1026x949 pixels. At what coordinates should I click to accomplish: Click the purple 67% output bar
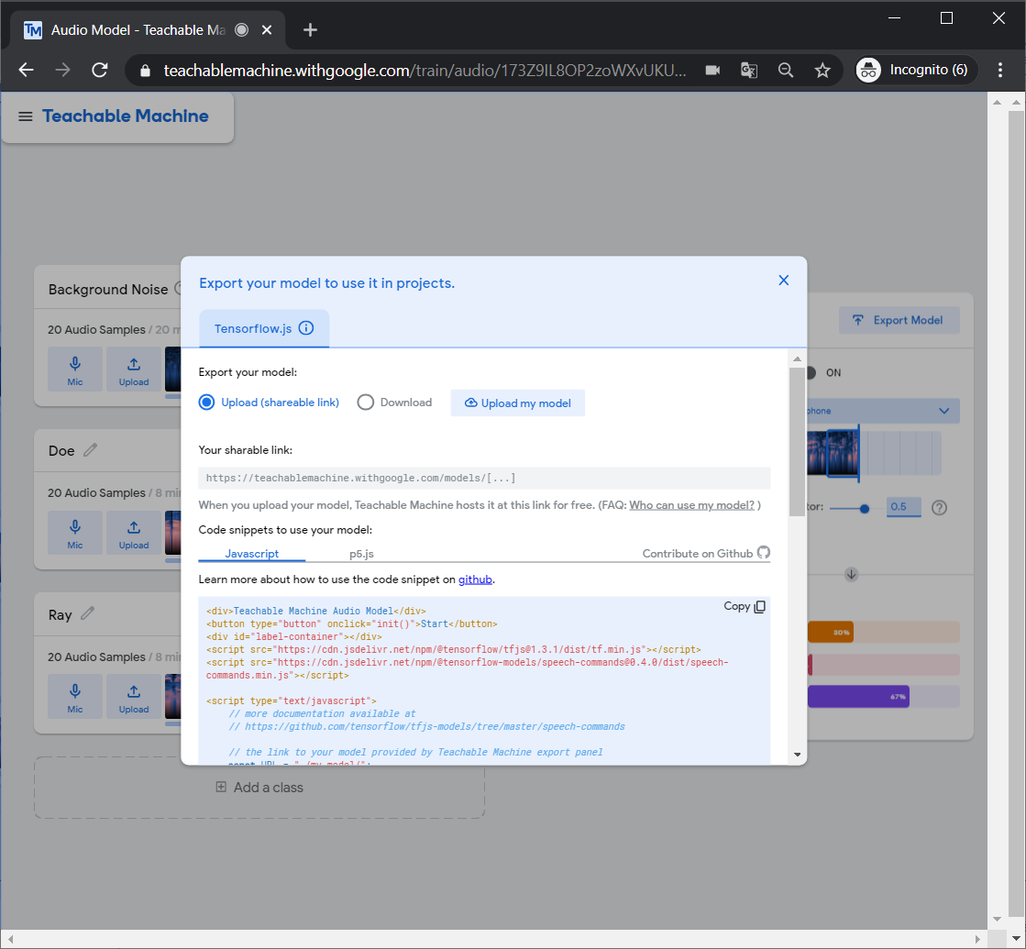858,696
